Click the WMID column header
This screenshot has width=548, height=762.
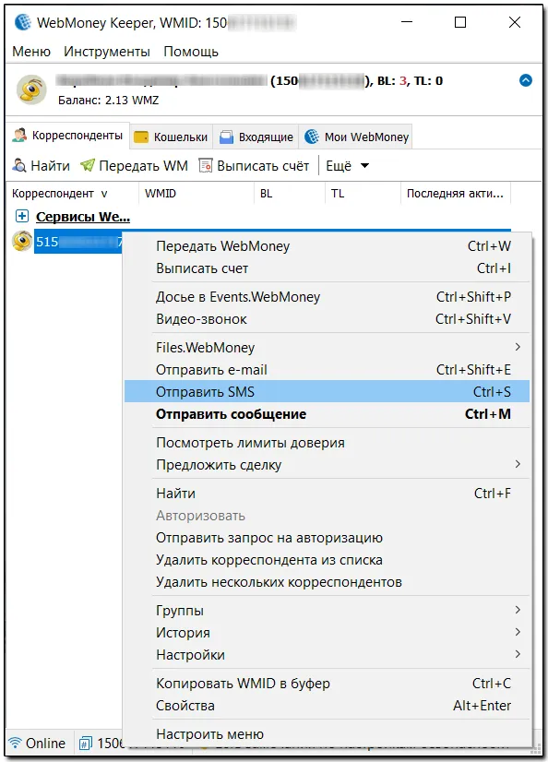click(x=197, y=194)
